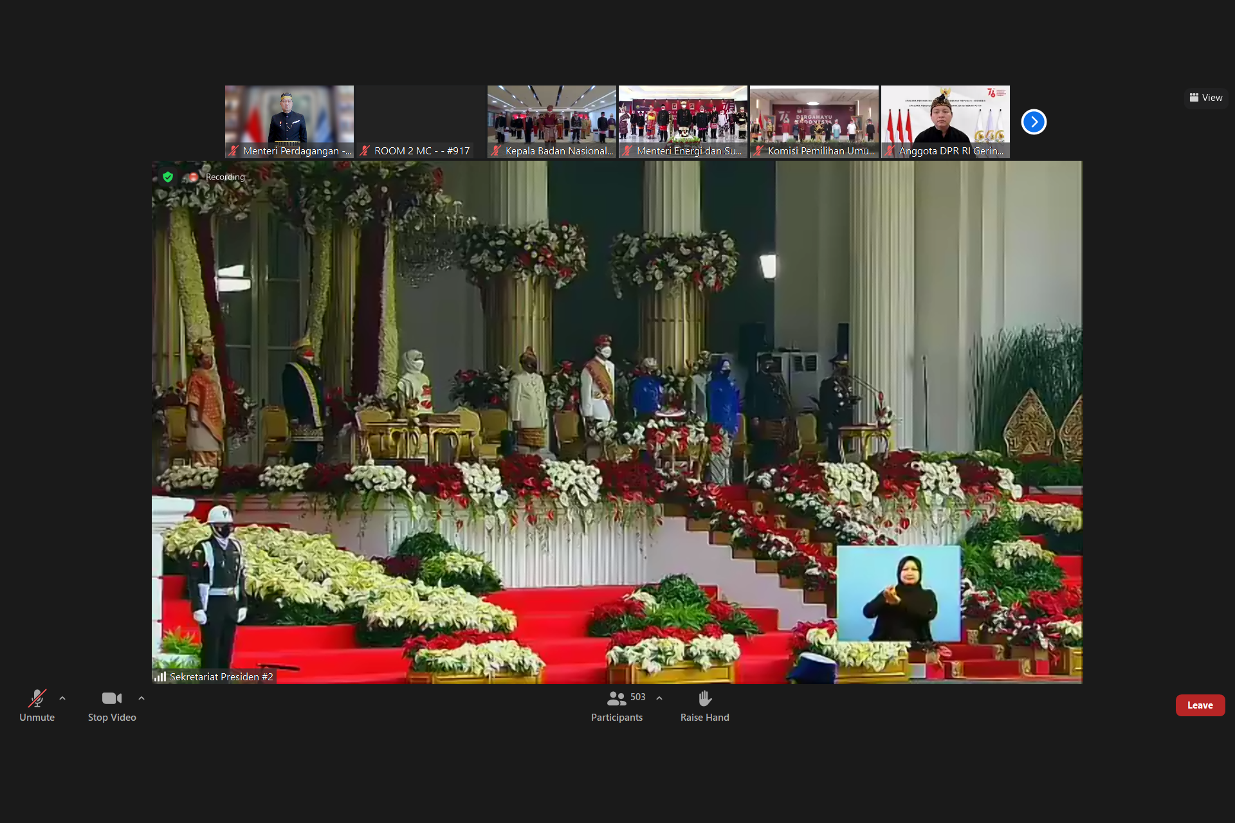
Task: Select ROOM 2 MC #917 tile
Action: pyautogui.click(x=420, y=121)
